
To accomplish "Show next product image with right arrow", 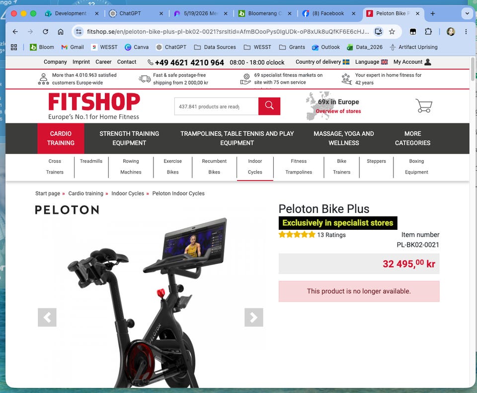I will [254, 317].
